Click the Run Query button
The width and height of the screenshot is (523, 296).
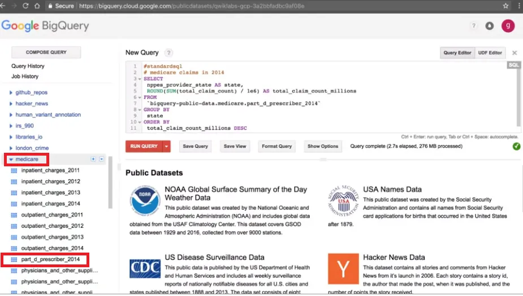(144, 147)
